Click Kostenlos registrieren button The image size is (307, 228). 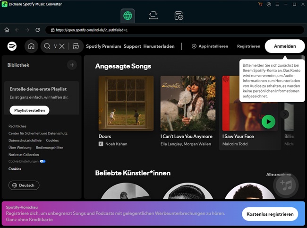(270, 214)
